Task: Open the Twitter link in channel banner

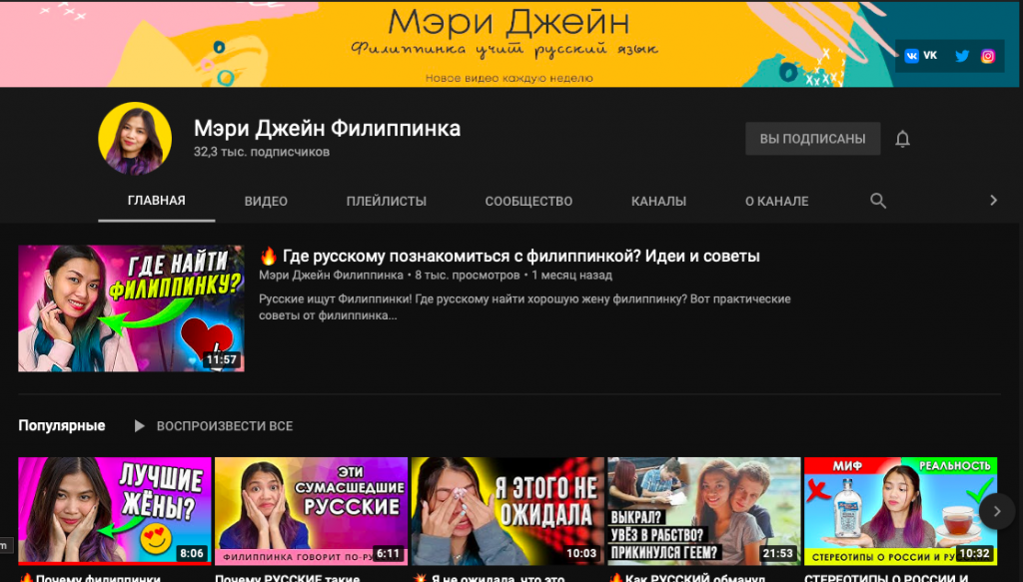Action: pos(962,56)
